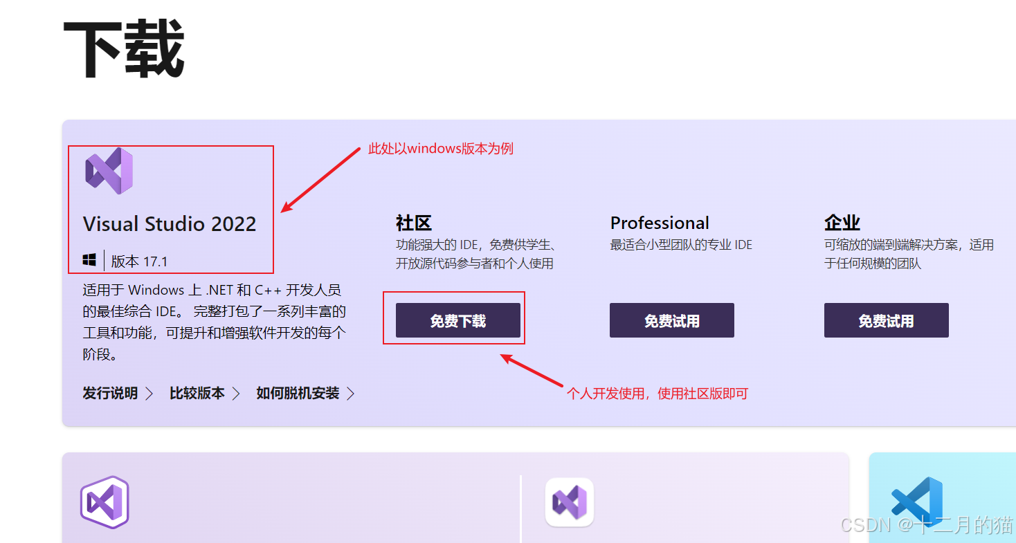Click the 企业 edition heading
Image resolution: width=1016 pixels, height=543 pixels.
pos(842,223)
